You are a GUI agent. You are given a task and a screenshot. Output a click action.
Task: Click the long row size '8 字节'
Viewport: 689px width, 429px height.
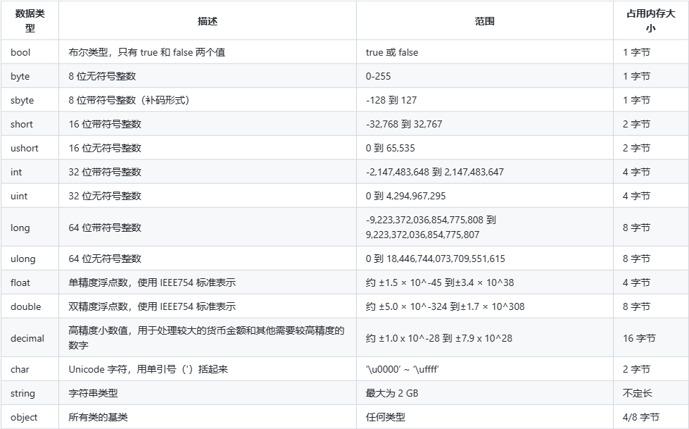pos(636,228)
